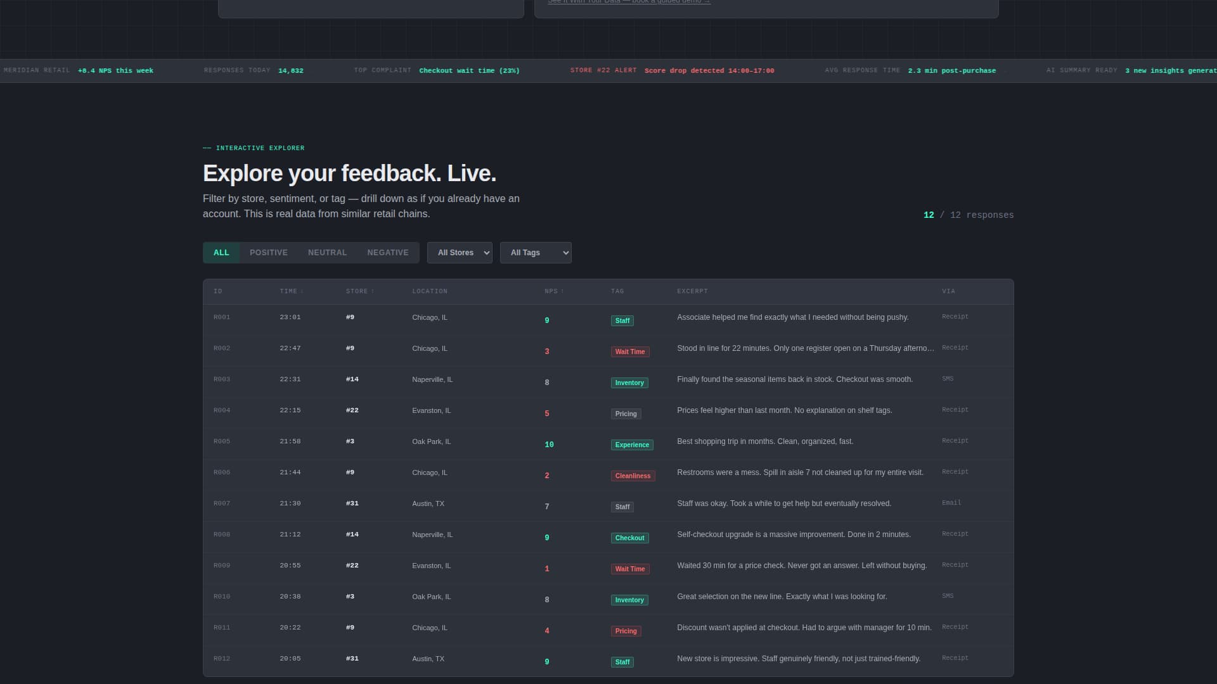Select response ID R002
The width and height of the screenshot is (1217, 684).
(222, 348)
